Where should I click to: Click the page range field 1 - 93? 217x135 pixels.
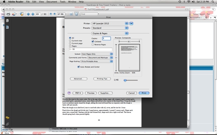[x=91, y=49]
